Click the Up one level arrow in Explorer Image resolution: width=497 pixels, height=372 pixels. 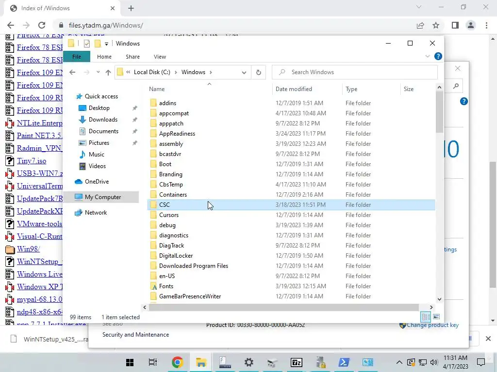108,73
